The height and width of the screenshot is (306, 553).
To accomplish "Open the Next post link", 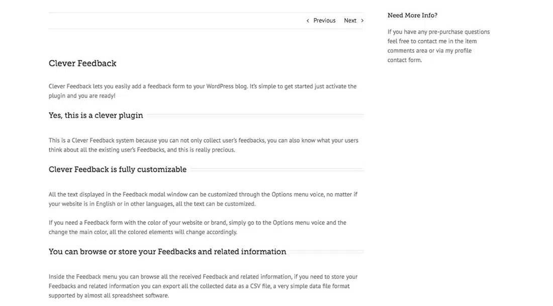I will 350,21.
